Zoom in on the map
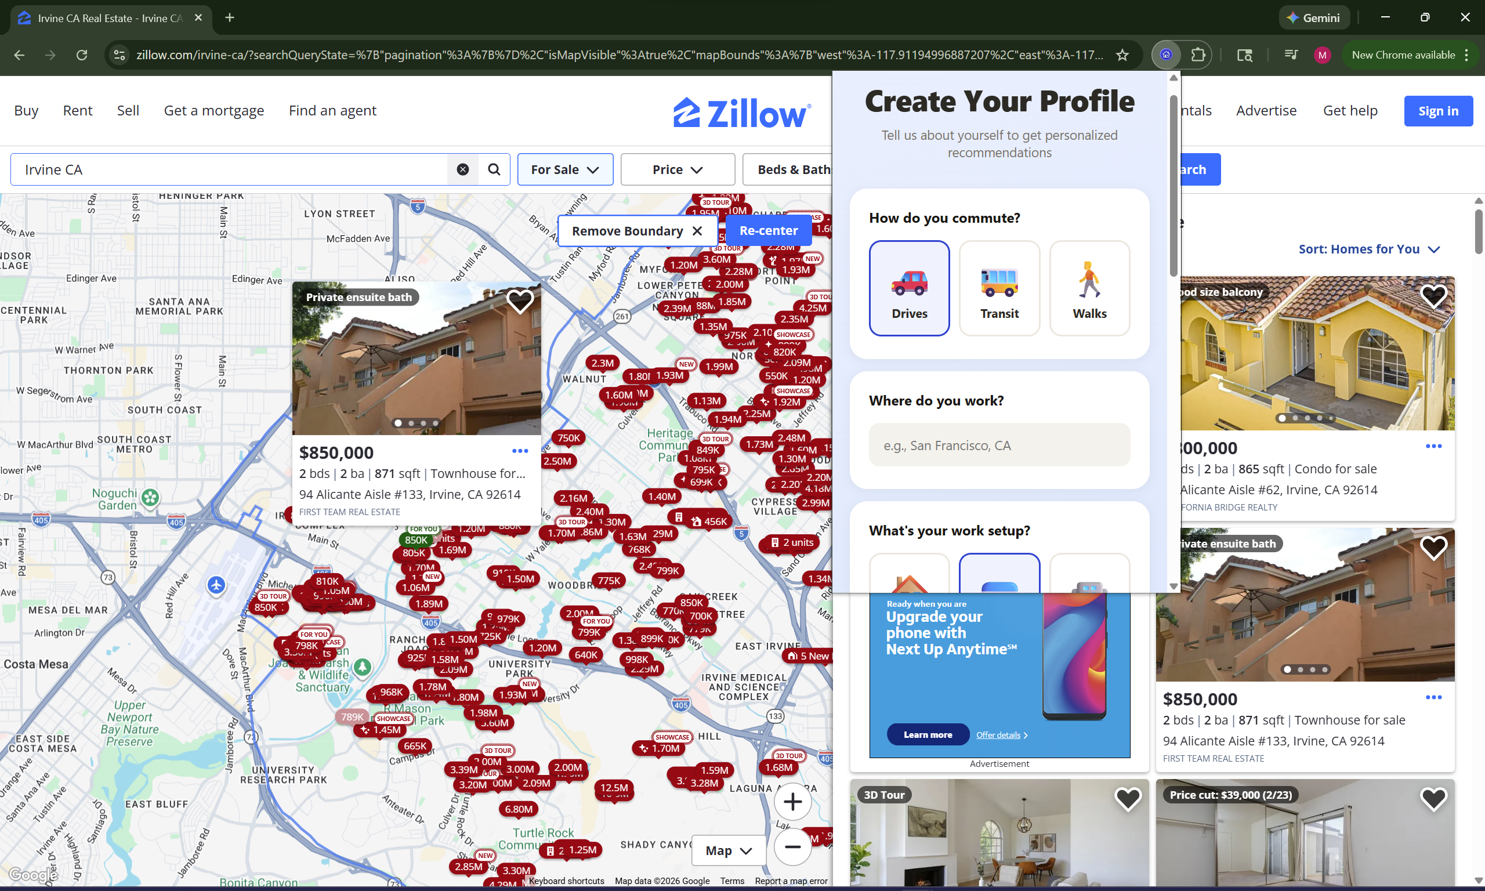 click(792, 802)
